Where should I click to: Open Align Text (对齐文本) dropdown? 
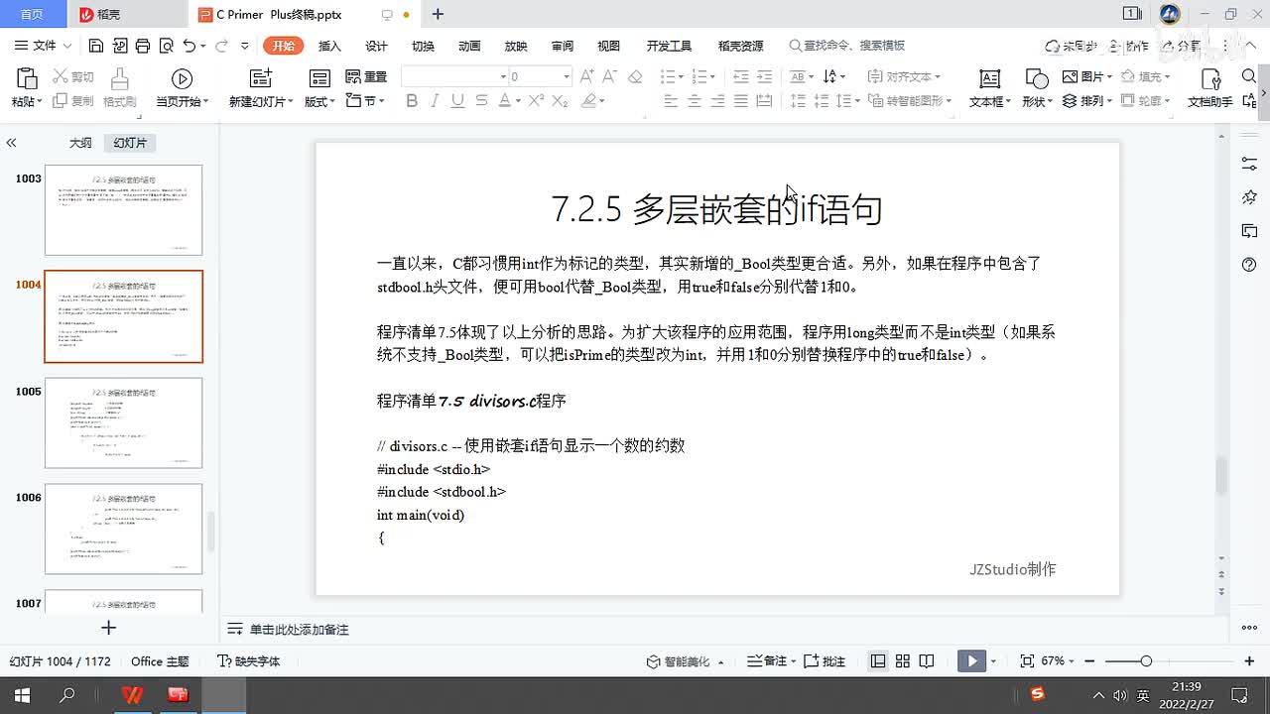tap(904, 76)
